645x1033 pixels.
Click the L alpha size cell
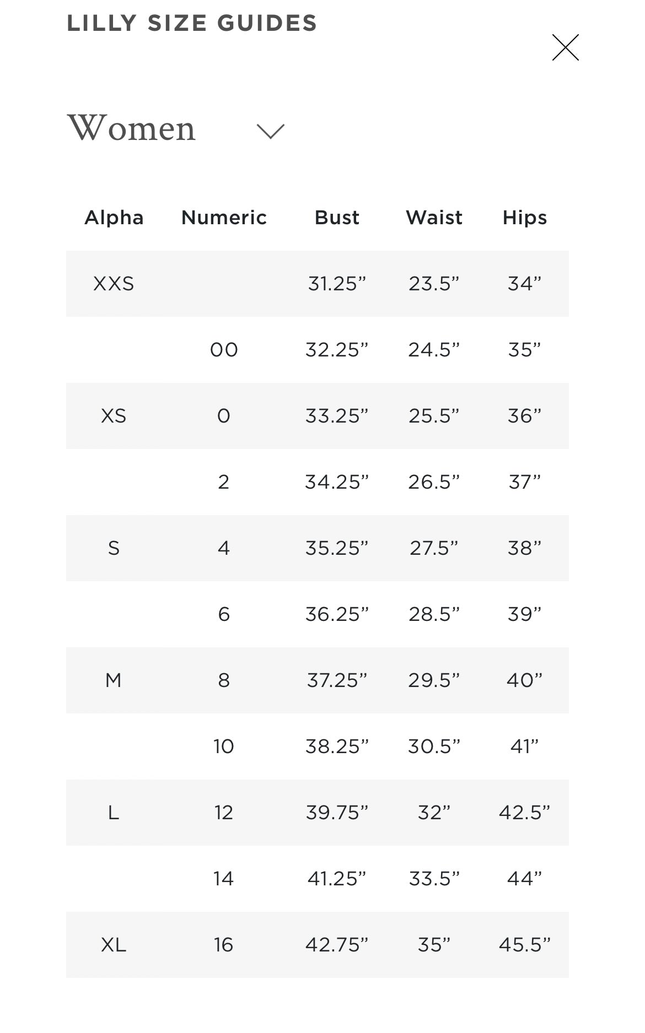(114, 813)
